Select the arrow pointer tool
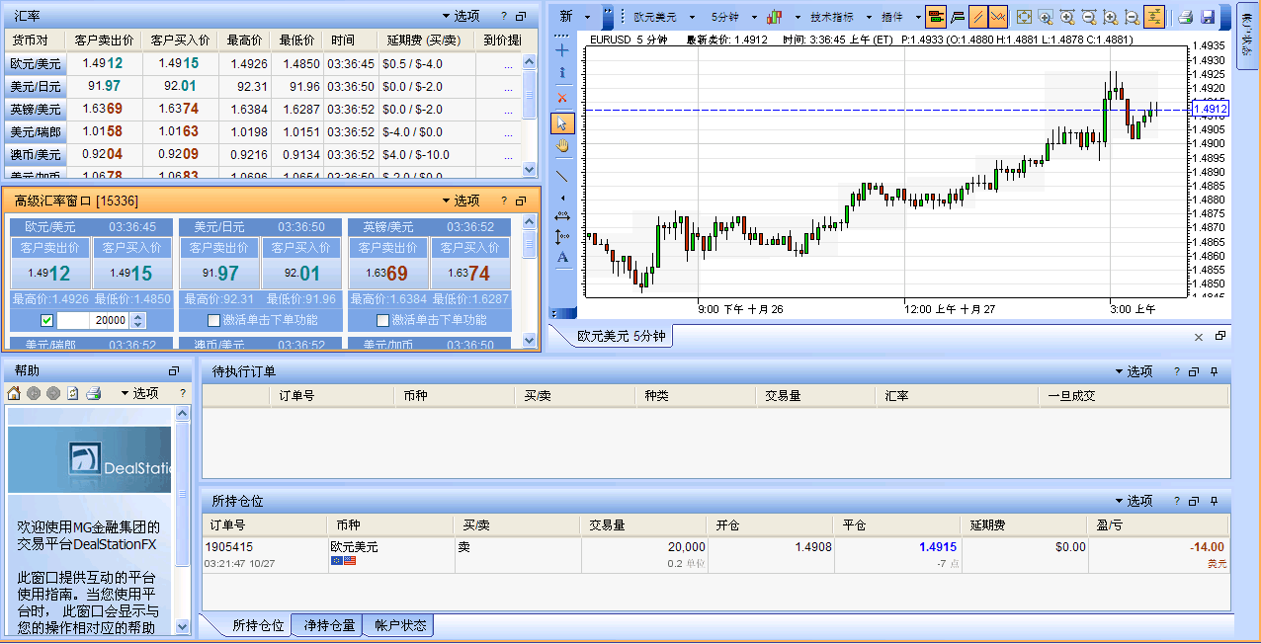The height and width of the screenshot is (644, 1261). 562,122
